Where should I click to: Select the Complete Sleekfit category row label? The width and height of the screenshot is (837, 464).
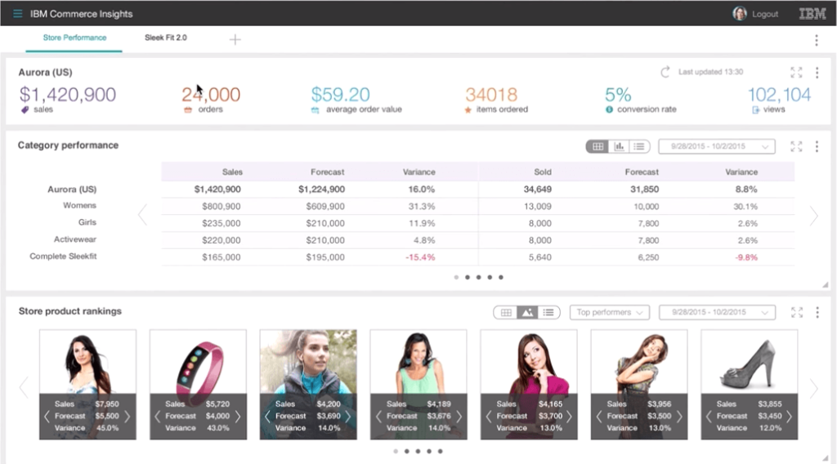point(63,257)
